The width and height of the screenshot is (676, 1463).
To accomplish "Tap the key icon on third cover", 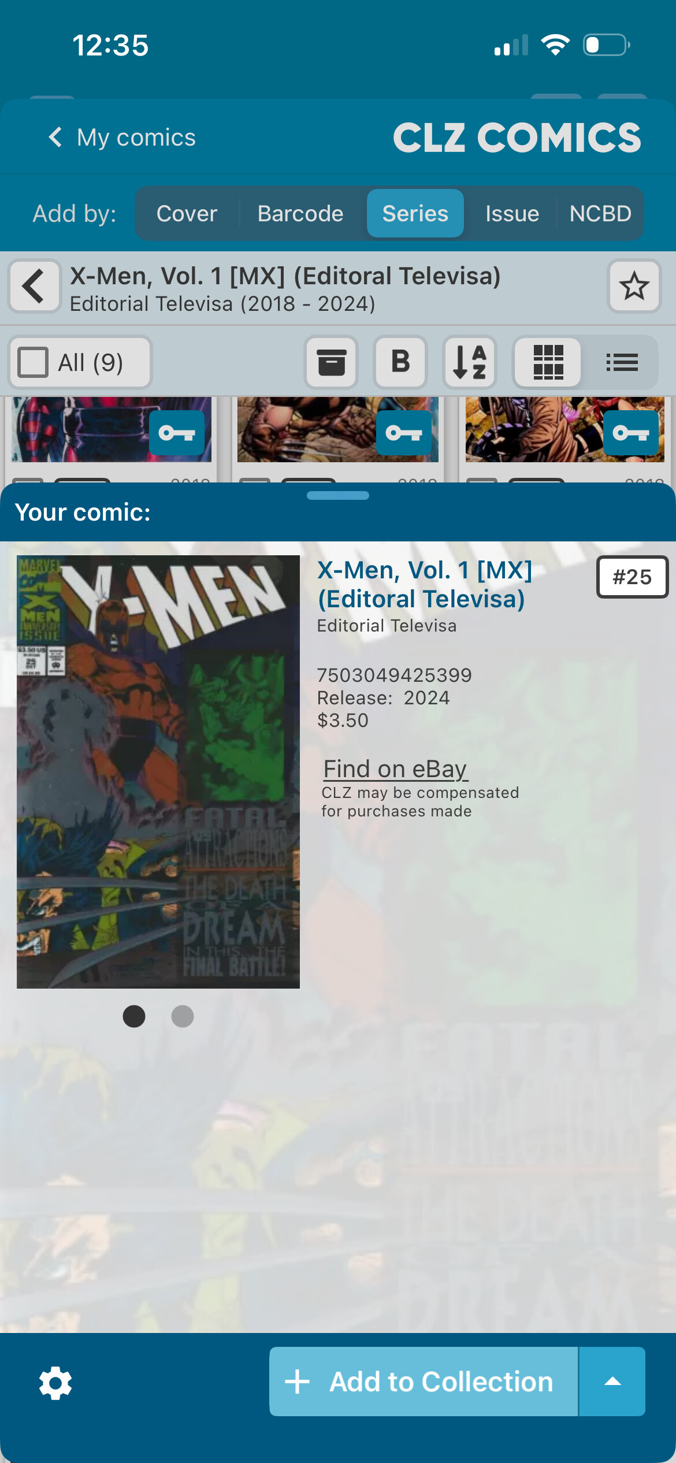I will click(631, 433).
